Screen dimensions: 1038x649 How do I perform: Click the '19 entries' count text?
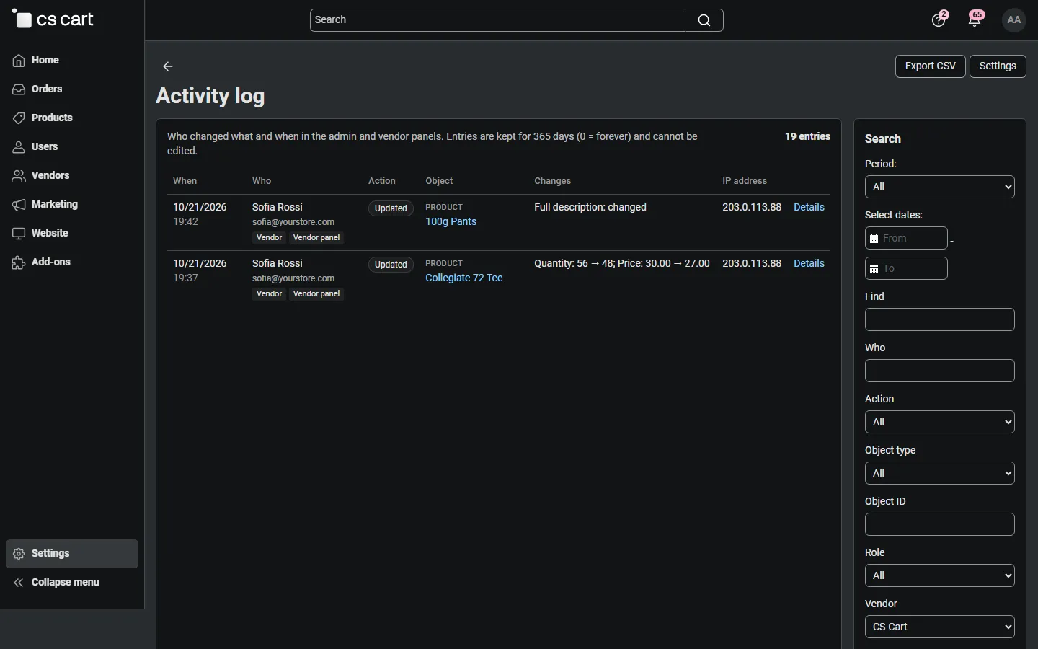point(807,136)
